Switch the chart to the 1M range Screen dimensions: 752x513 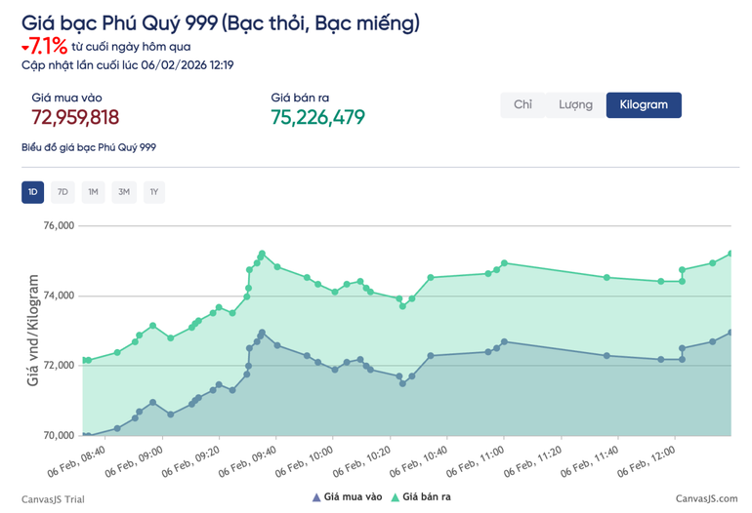point(93,192)
